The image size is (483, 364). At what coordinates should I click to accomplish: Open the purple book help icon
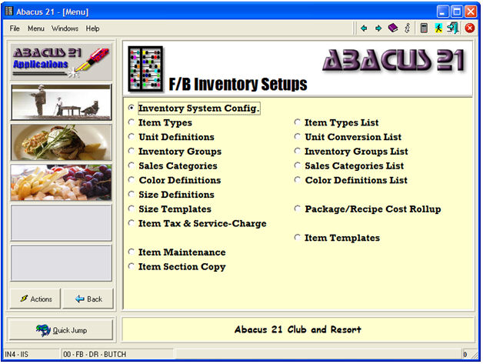pos(392,28)
